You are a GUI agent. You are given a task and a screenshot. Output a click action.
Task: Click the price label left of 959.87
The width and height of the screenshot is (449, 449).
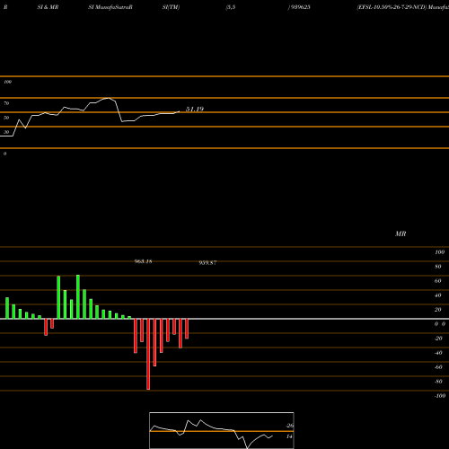pos(144,261)
